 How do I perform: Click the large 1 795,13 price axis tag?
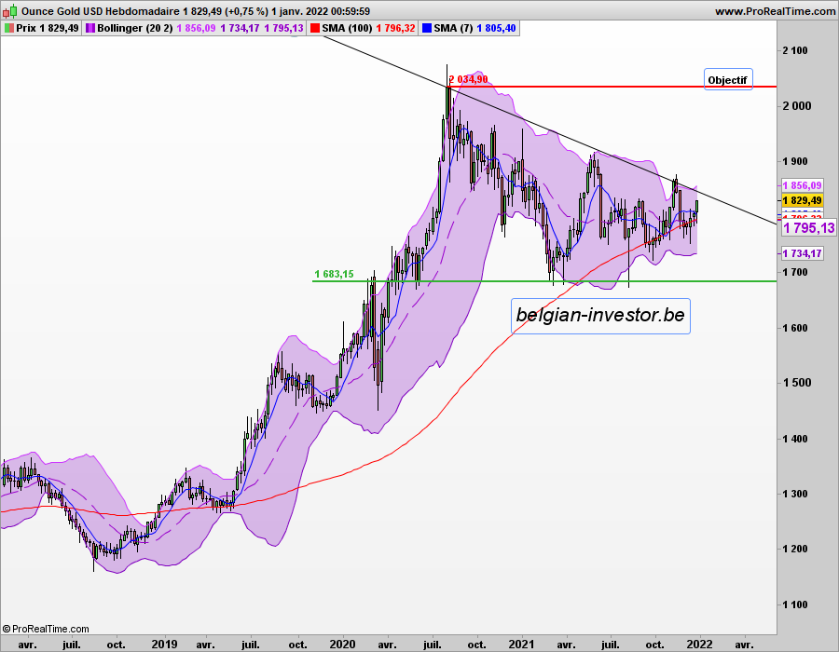pos(807,228)
